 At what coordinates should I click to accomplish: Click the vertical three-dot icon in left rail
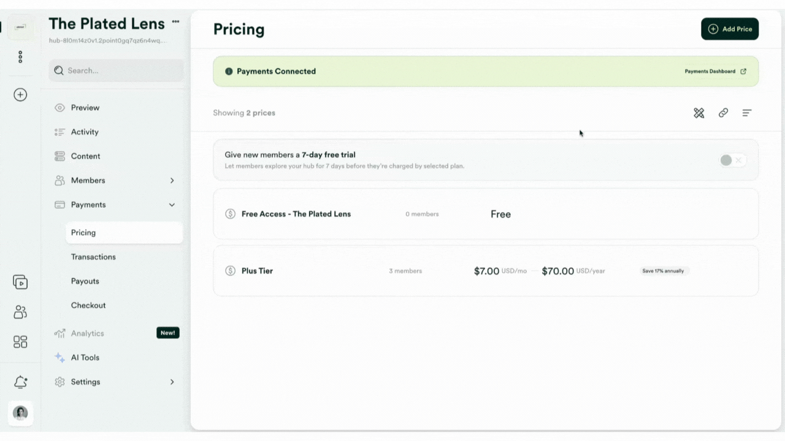pyautogui.click(x=20, y=57)
